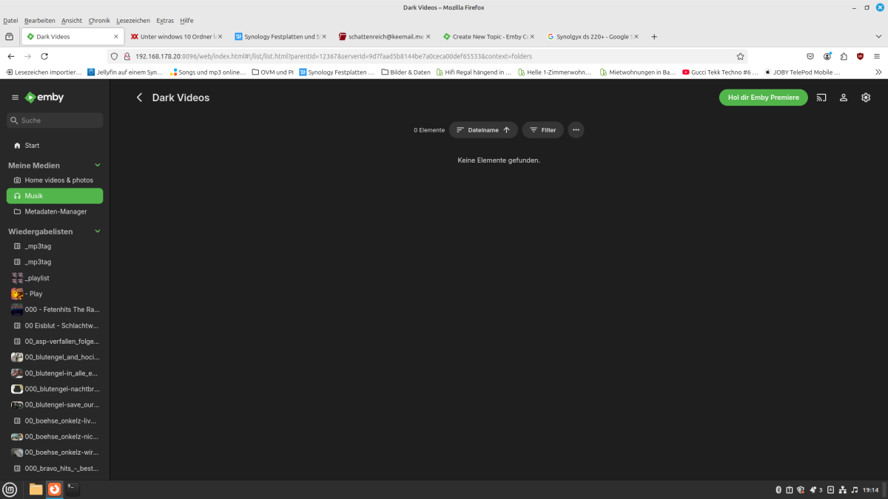Image resolution: width=888 pixels, height=499 pixels.
Task: Click the 19:14 clock in tray
Action: [871, 489]
